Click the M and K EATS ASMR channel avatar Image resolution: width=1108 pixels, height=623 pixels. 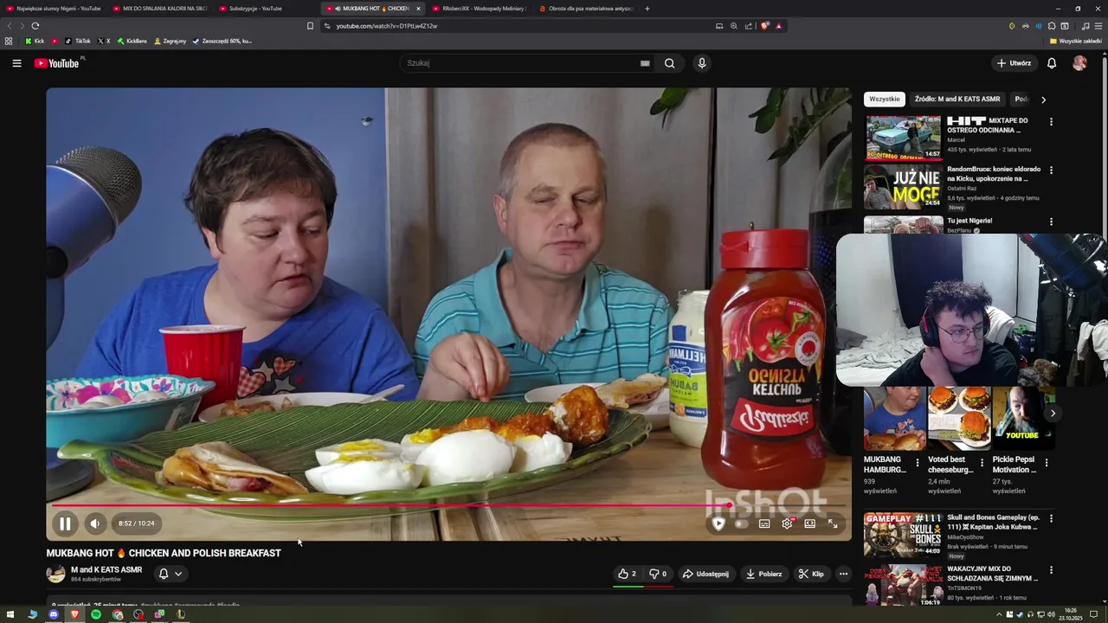pyautogui.click(x=55, y=574)
